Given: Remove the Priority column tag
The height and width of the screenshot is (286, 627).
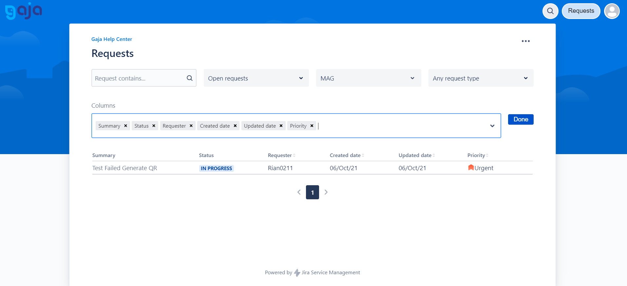Looking at the screenshot, I should (x=312, y=126).
